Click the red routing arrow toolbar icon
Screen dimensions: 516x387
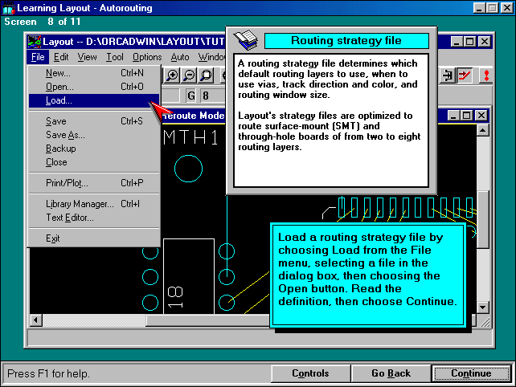tap(465, 75)
